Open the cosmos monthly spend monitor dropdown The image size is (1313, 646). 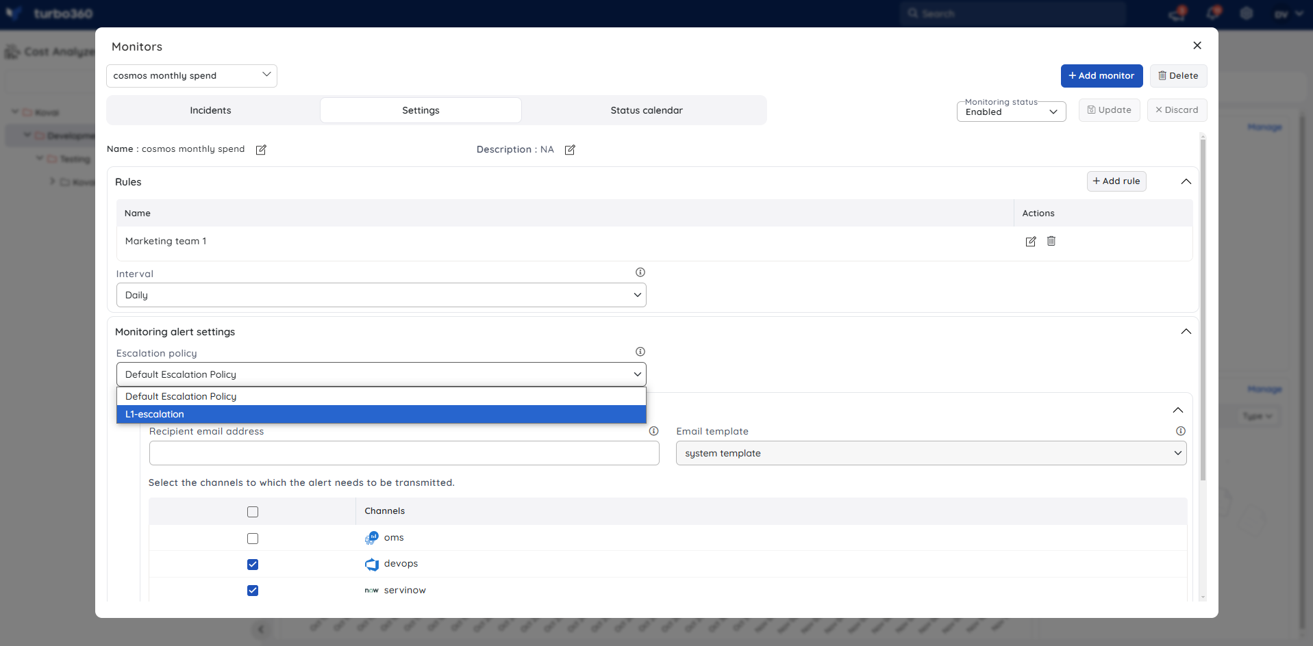(x=192, y=76)
